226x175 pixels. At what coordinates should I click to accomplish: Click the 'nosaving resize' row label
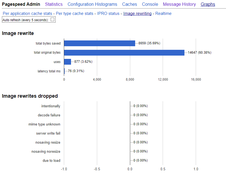point(48,143)
